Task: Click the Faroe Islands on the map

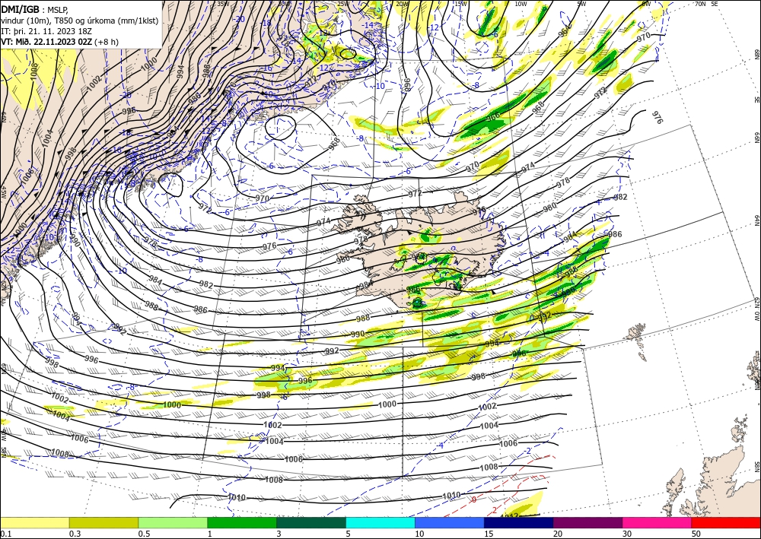Action: click(635, 334)
